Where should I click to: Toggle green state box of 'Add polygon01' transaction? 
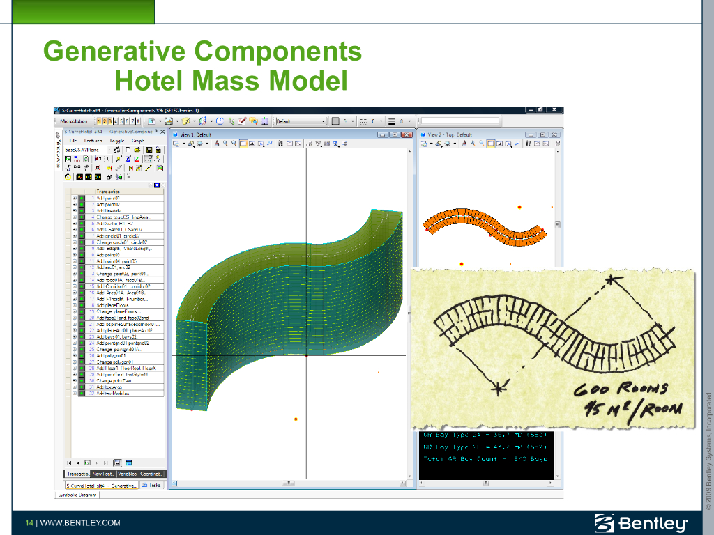(x=82, y=356)
